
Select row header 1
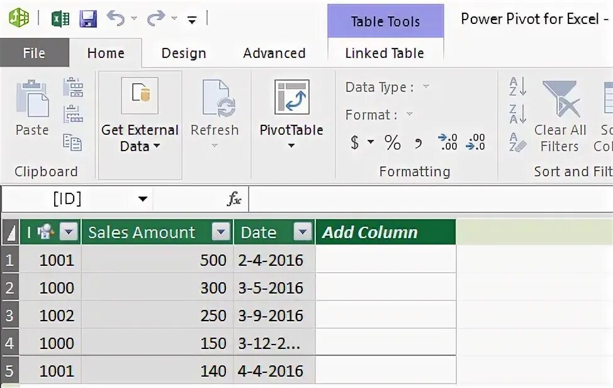pyautogui.click(x=10, y=260)
